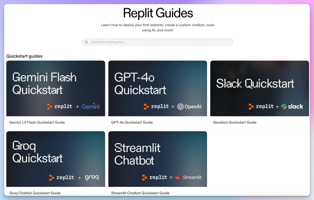The image size is (314, 200).
Task: Click the Replit logo on the Gemini card
Action: pyautogui.click(x=60, y=106)
